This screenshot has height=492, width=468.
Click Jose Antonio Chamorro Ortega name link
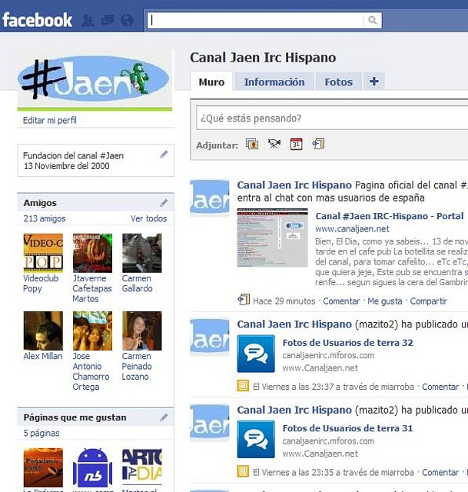point(91,371)
